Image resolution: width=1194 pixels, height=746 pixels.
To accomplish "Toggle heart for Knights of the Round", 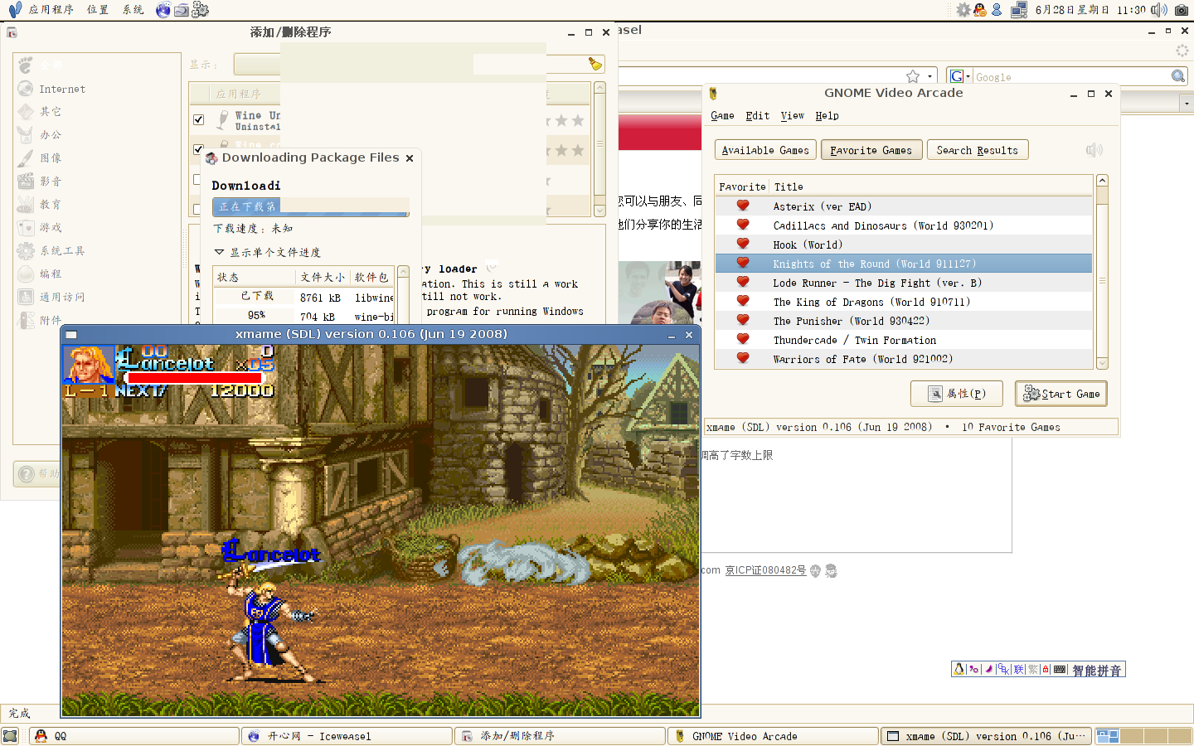I will (743, 263).
